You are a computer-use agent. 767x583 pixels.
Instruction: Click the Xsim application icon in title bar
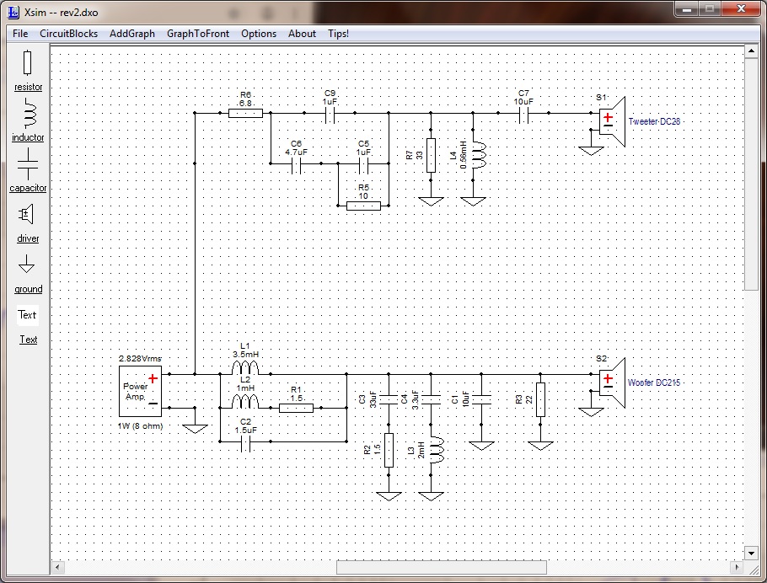pyautogui.click(x=13, y=12)
